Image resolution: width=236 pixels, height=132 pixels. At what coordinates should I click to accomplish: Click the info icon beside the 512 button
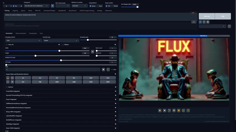(x=8, y=82)
